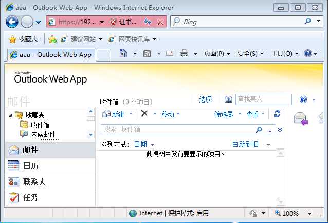The image size is (328, 223).
Task: Click the IE back navigation button
Action: 12,22
